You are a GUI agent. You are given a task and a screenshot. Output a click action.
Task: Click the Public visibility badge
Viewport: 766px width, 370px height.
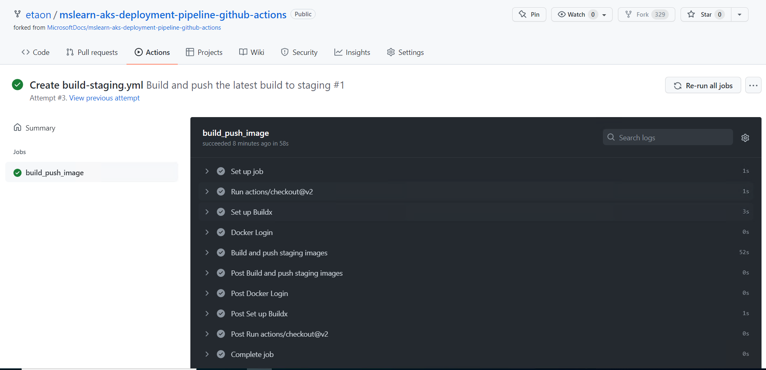303,14
